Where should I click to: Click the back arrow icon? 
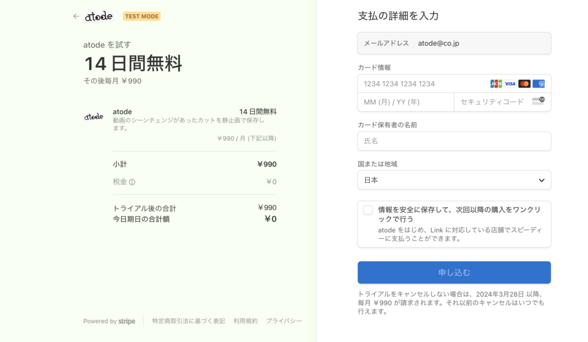pos(76,17)
